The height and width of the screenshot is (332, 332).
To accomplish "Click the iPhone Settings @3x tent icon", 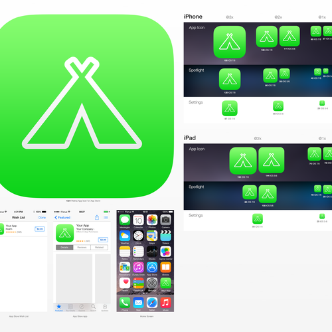I will point(230,108).
